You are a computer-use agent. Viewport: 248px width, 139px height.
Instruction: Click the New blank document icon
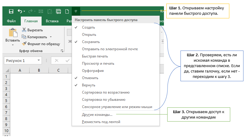pos(67,11)
